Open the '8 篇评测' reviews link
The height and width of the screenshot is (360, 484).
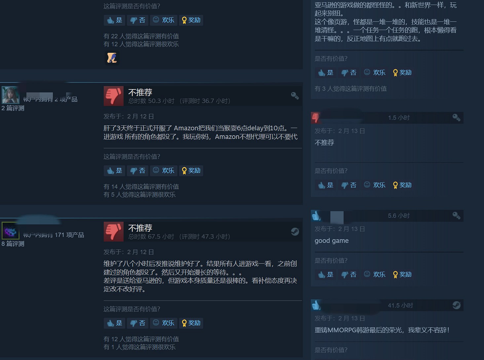[13, 244]
